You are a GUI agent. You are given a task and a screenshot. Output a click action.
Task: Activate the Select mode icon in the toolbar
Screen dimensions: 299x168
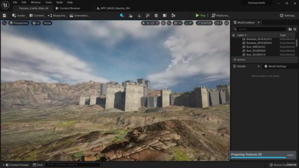pyautogui.click(x=122, y=15)
